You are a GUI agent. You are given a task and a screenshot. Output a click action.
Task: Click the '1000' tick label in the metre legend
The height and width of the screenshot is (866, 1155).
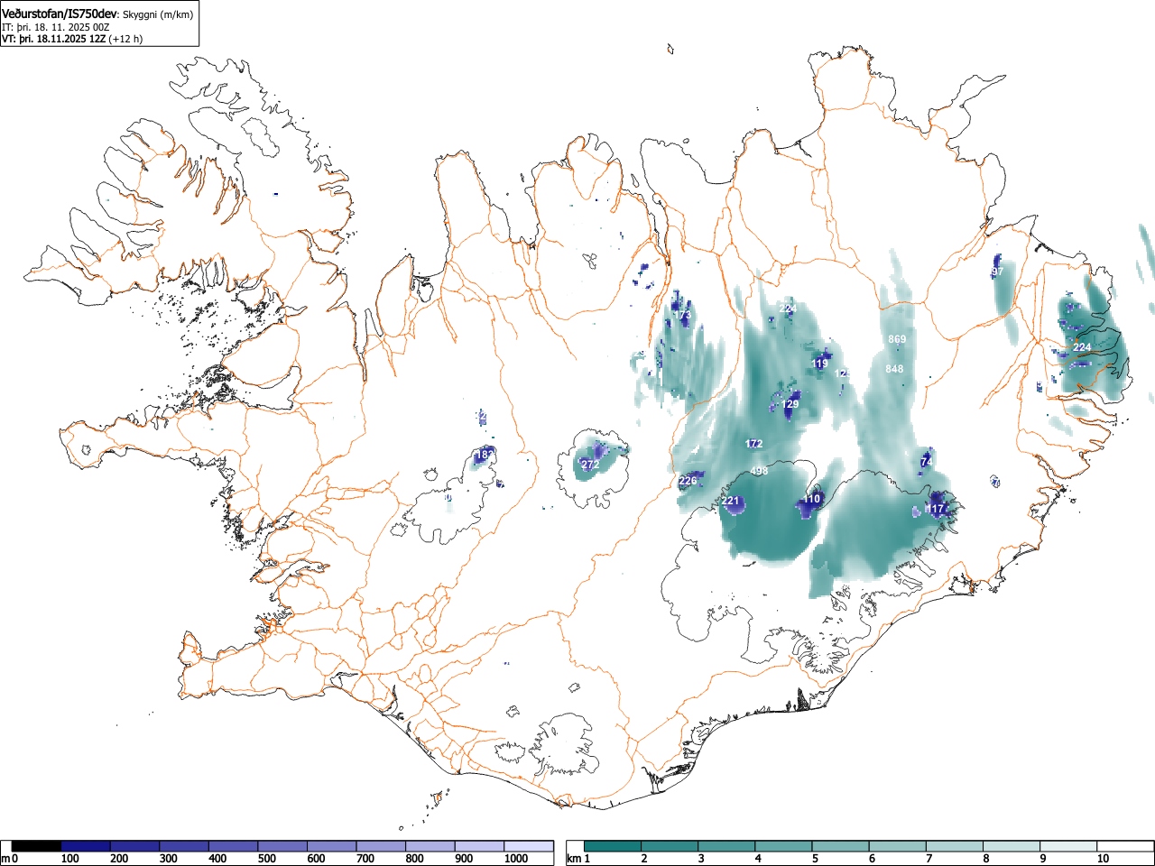coord(516,859)
